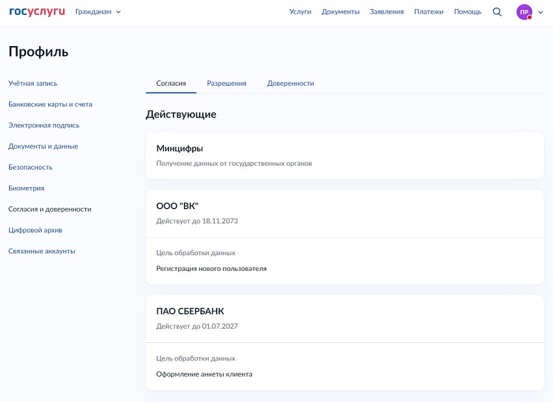Open the Gosuslugi logo home link
Screen dimensions: 553x402
(37, 12)
